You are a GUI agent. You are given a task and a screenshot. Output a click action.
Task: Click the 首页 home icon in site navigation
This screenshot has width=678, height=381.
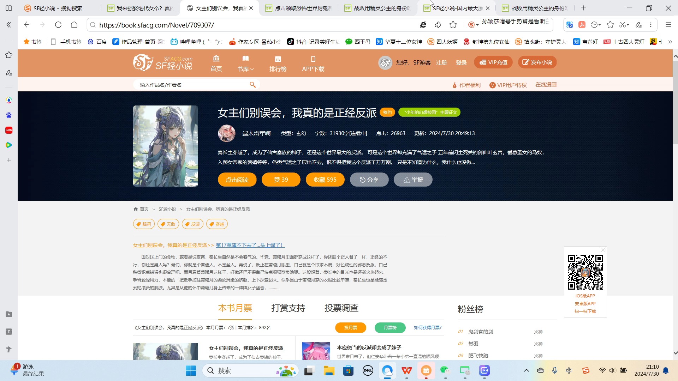tap(216, 58)
